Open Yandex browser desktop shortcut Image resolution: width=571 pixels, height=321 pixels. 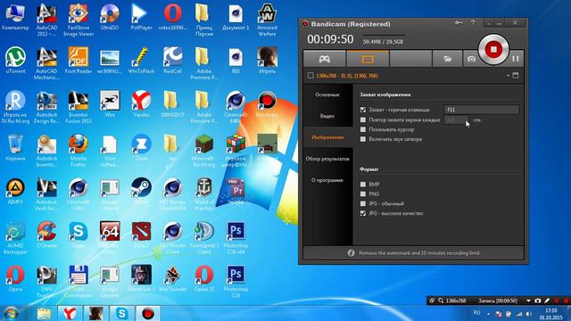click(141, 104)
